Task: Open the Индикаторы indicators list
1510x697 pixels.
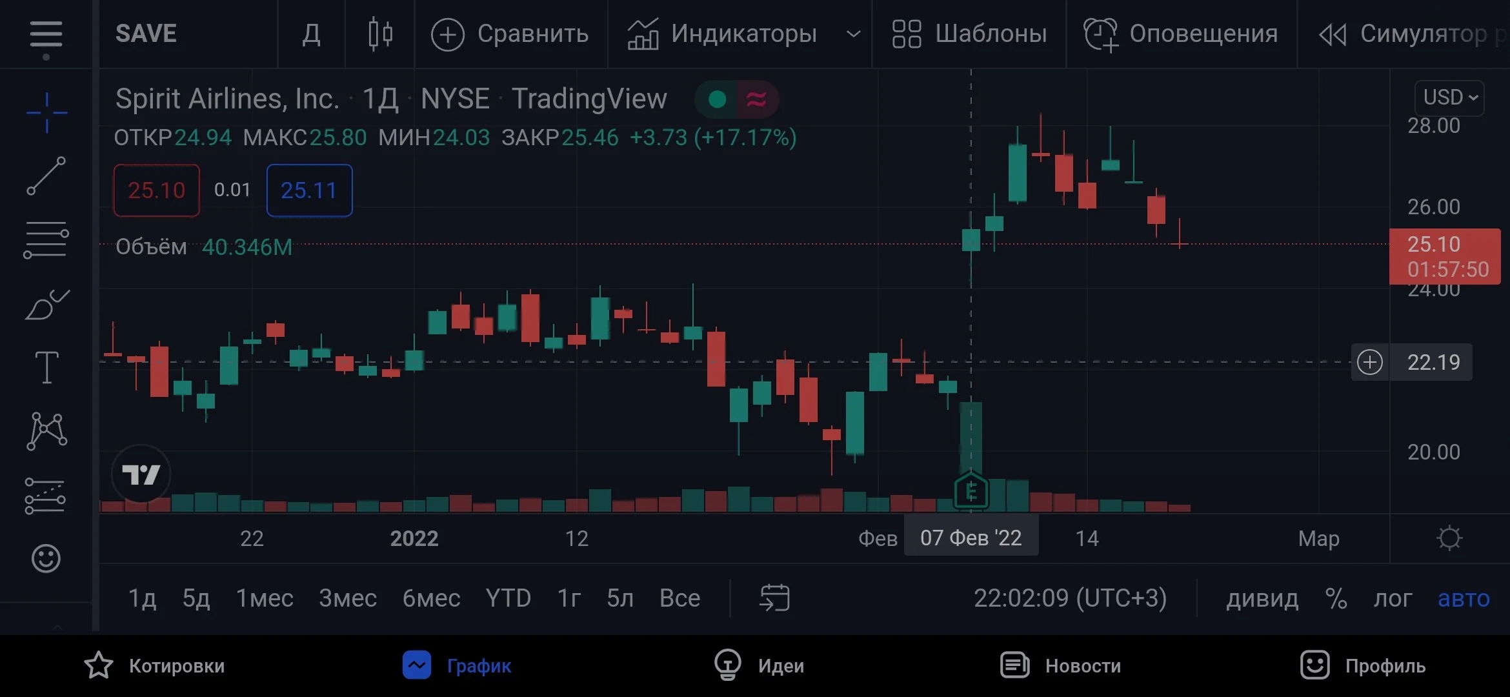Action: pyautogui.click(x=722, y=34)
